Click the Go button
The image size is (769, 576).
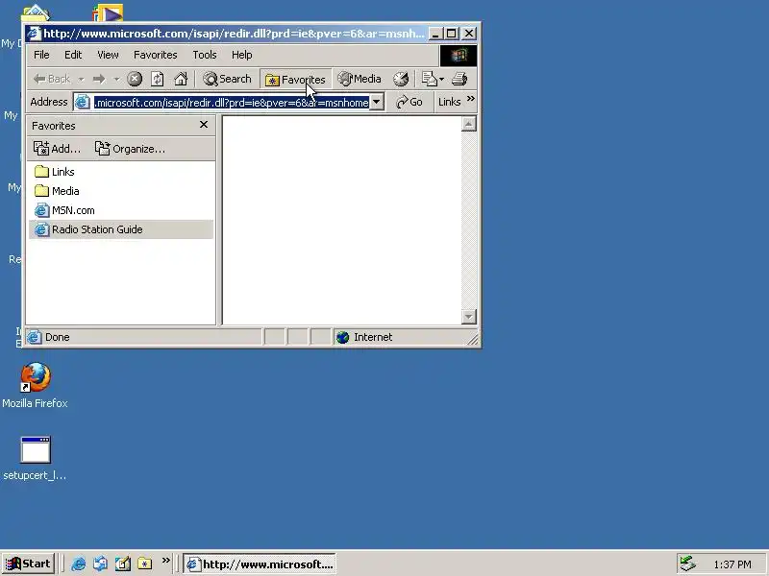click(410, 102)
